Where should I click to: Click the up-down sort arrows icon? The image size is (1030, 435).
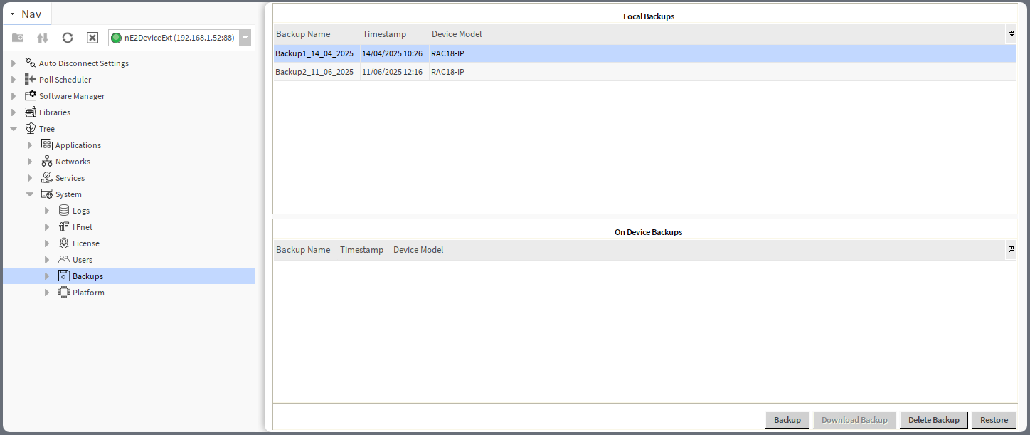[42, 38]
